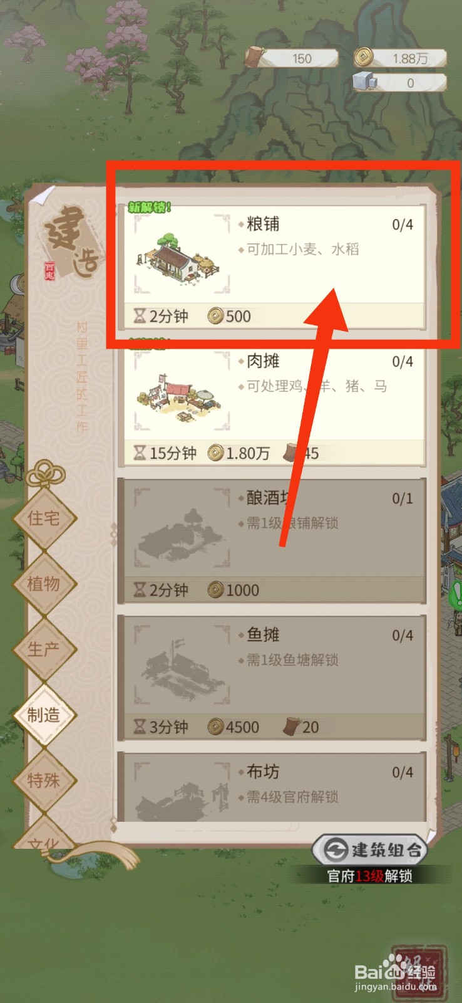The height and width of the screenshot is (1003, 462).
Task: Tap the stone block resource icon
Action: tap(364, 82)
